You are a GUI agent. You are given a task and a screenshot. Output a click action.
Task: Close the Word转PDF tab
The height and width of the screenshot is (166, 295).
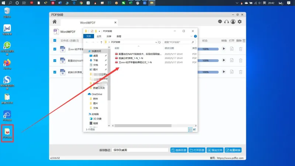click(115, 23)
